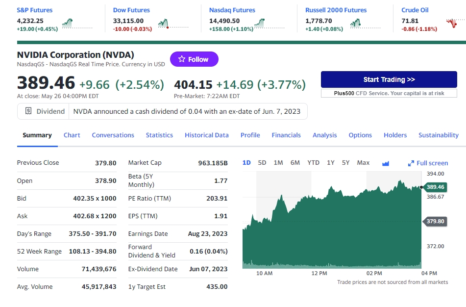
Task: Open the Options tab
Action: pos(360,135)
